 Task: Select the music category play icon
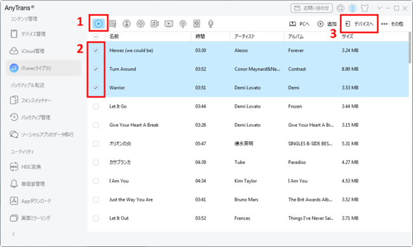tap(98, 23)
